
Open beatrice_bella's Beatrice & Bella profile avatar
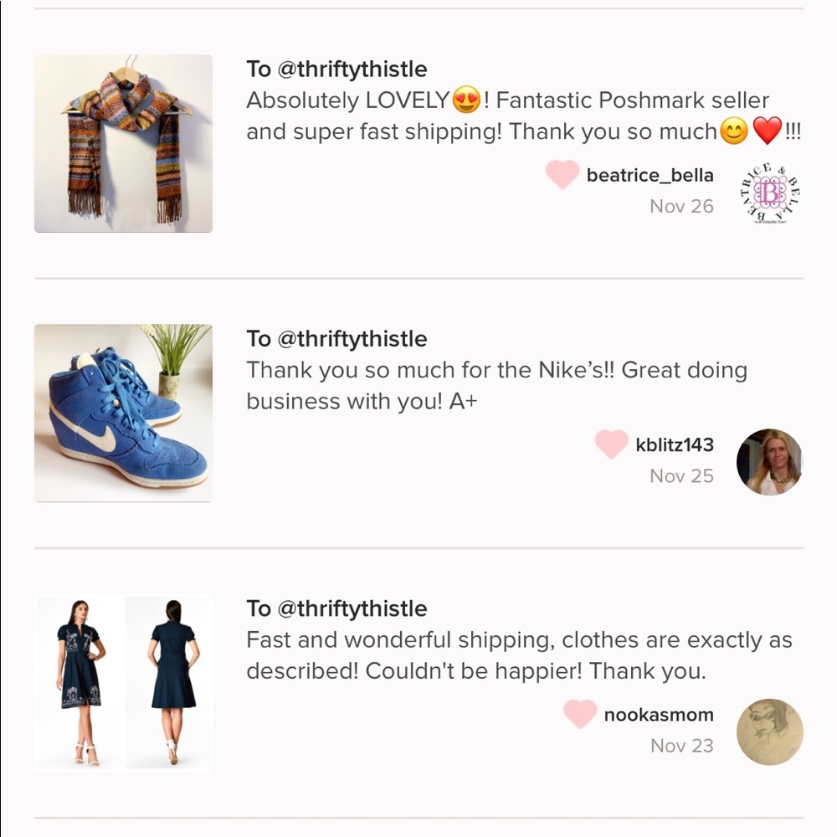[x=769, y=193]
